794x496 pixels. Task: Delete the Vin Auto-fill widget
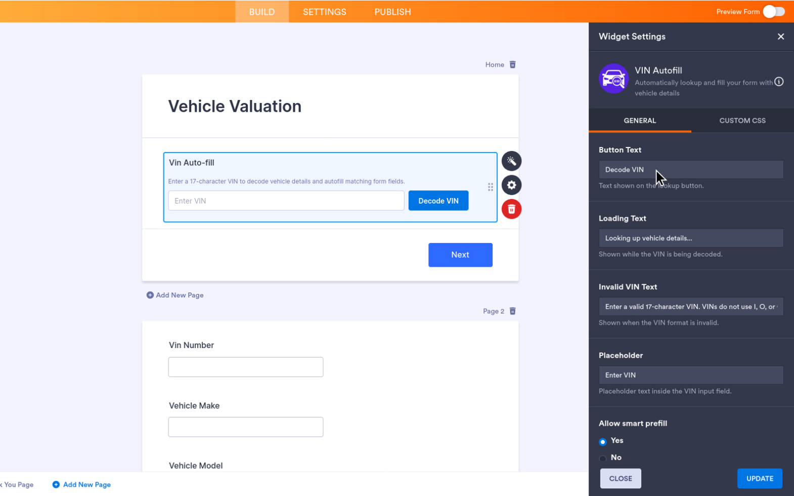pos(511,209)
